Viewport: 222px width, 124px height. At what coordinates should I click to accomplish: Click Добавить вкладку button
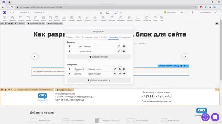(x=99, y=57)
